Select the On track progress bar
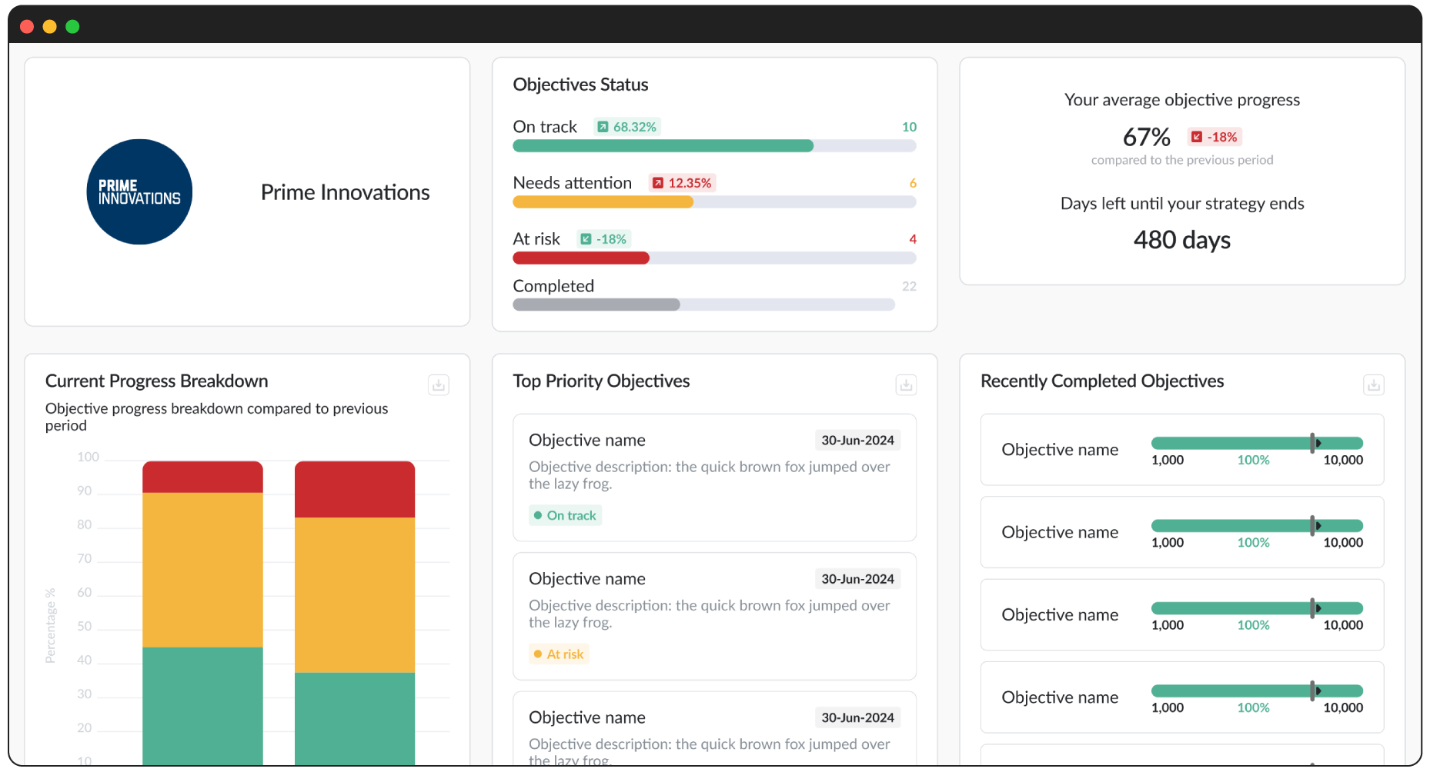This screenshot has height=772, width=1430. point(714,146)
